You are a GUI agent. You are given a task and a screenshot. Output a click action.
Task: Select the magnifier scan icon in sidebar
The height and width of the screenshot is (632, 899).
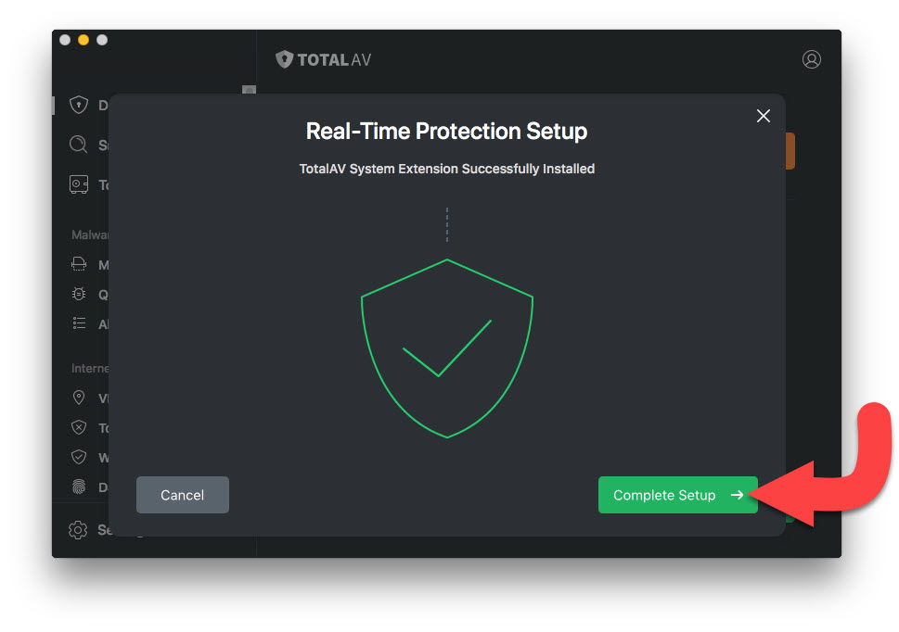tap(79, 145)
